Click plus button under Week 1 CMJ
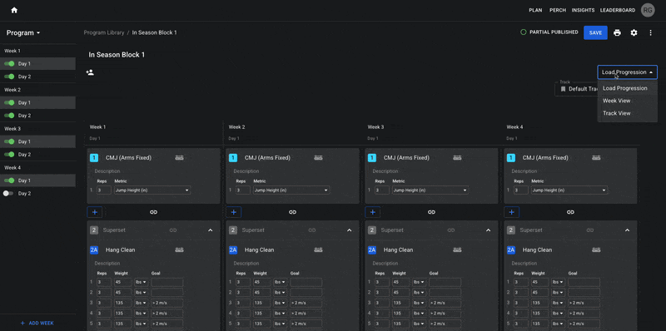Screen dimensions: 666x331 95,212
